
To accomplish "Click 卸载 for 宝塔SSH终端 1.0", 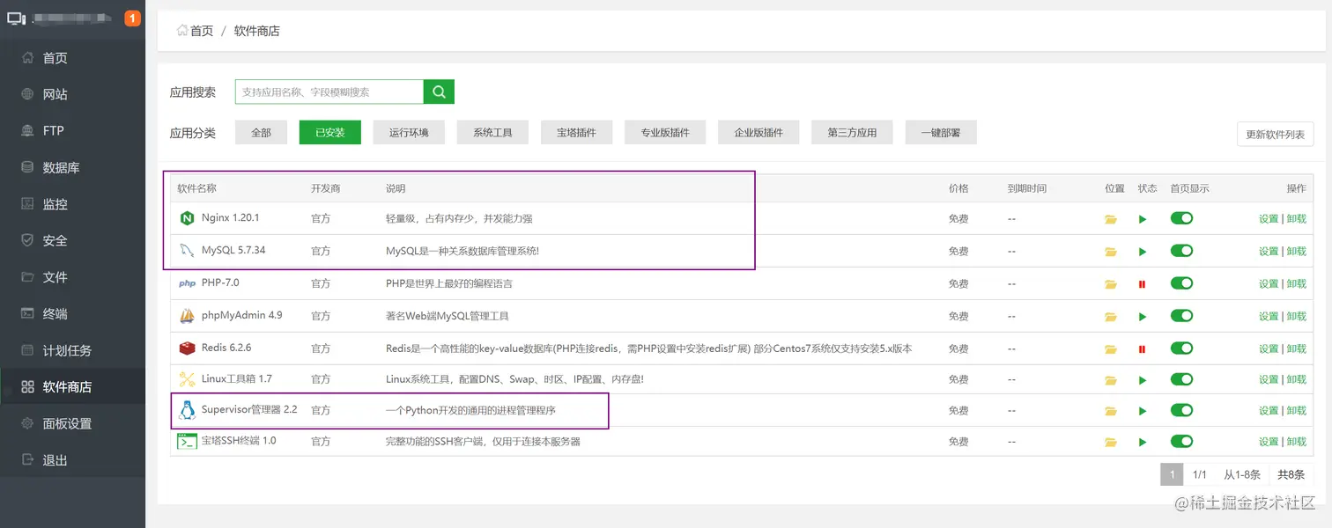I will [1296, 443].
